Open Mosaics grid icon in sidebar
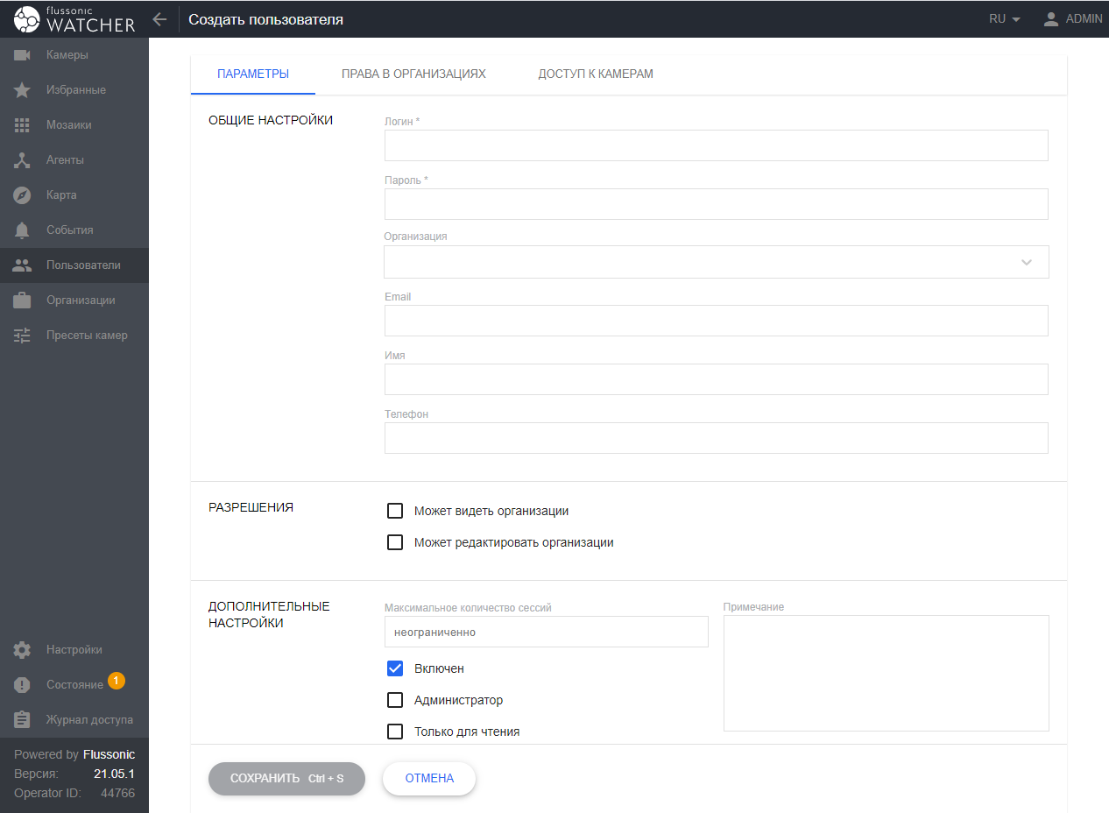 click(x=23, y=125)
